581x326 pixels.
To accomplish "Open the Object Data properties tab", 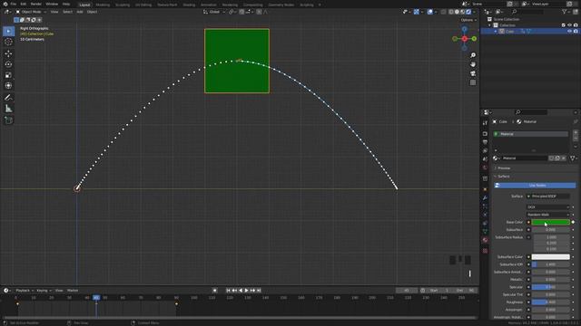I will (x=485, y=232).
